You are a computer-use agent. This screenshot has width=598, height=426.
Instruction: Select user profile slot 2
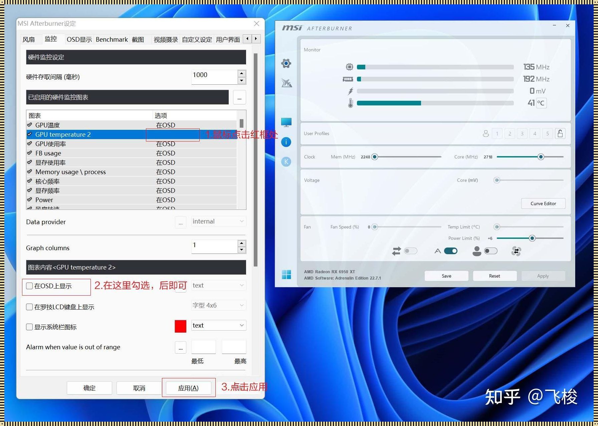pyautogui.click(x=510, y=133)
